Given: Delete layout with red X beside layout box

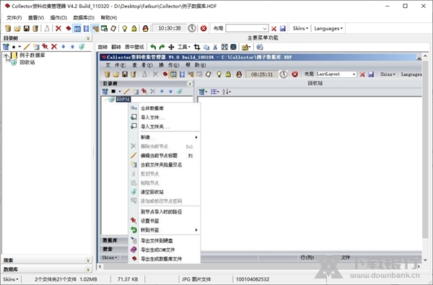Looking at the screenshot, I should pos(274,28).
